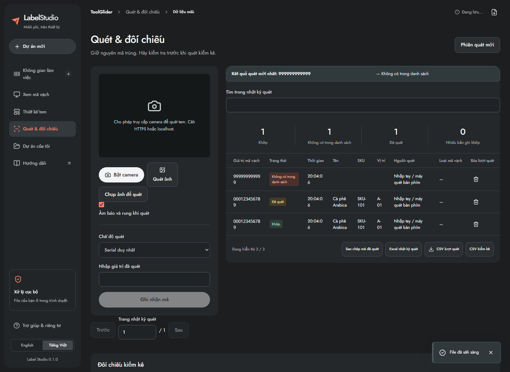The image size is (510, 372).
Task: Select "Quét & đối chiếu" sidebar item
Action: [x=42, y=129]
